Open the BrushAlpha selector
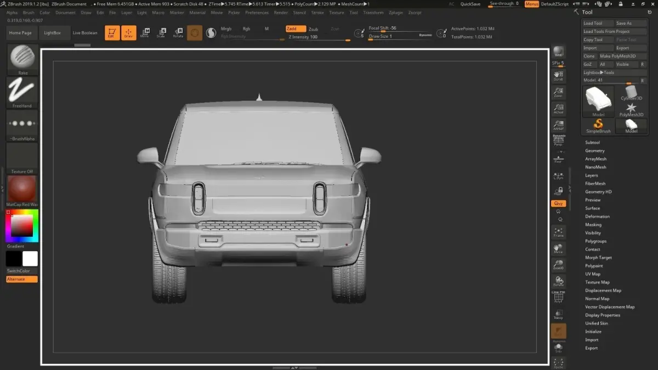This screenshot has height=370, width=658. pos(22,125)
